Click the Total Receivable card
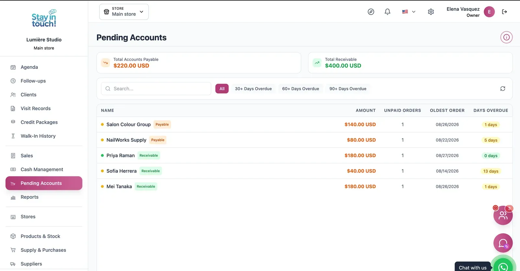520x271 pixels. [410, 63]
